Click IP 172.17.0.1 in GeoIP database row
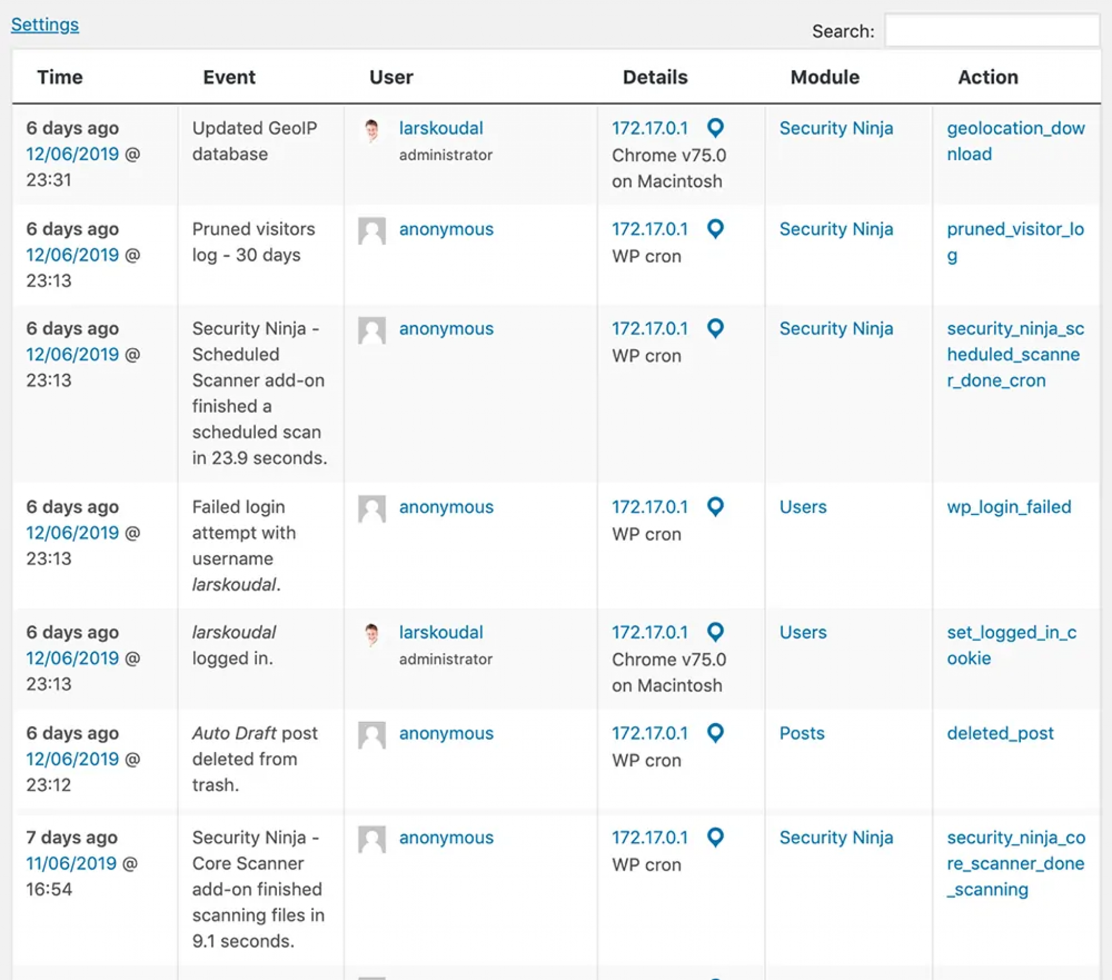This screenshot has height=980, width=1112. click(649, 129)
